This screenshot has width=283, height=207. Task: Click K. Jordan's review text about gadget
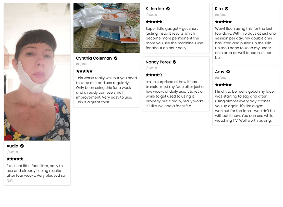174,38
